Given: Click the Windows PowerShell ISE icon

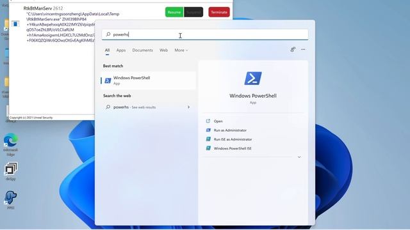Looking at the screenshot, I should click(x=208, y=148).
